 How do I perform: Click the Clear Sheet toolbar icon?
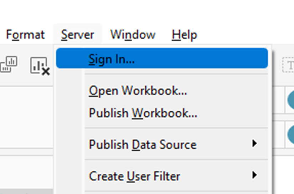40,66
